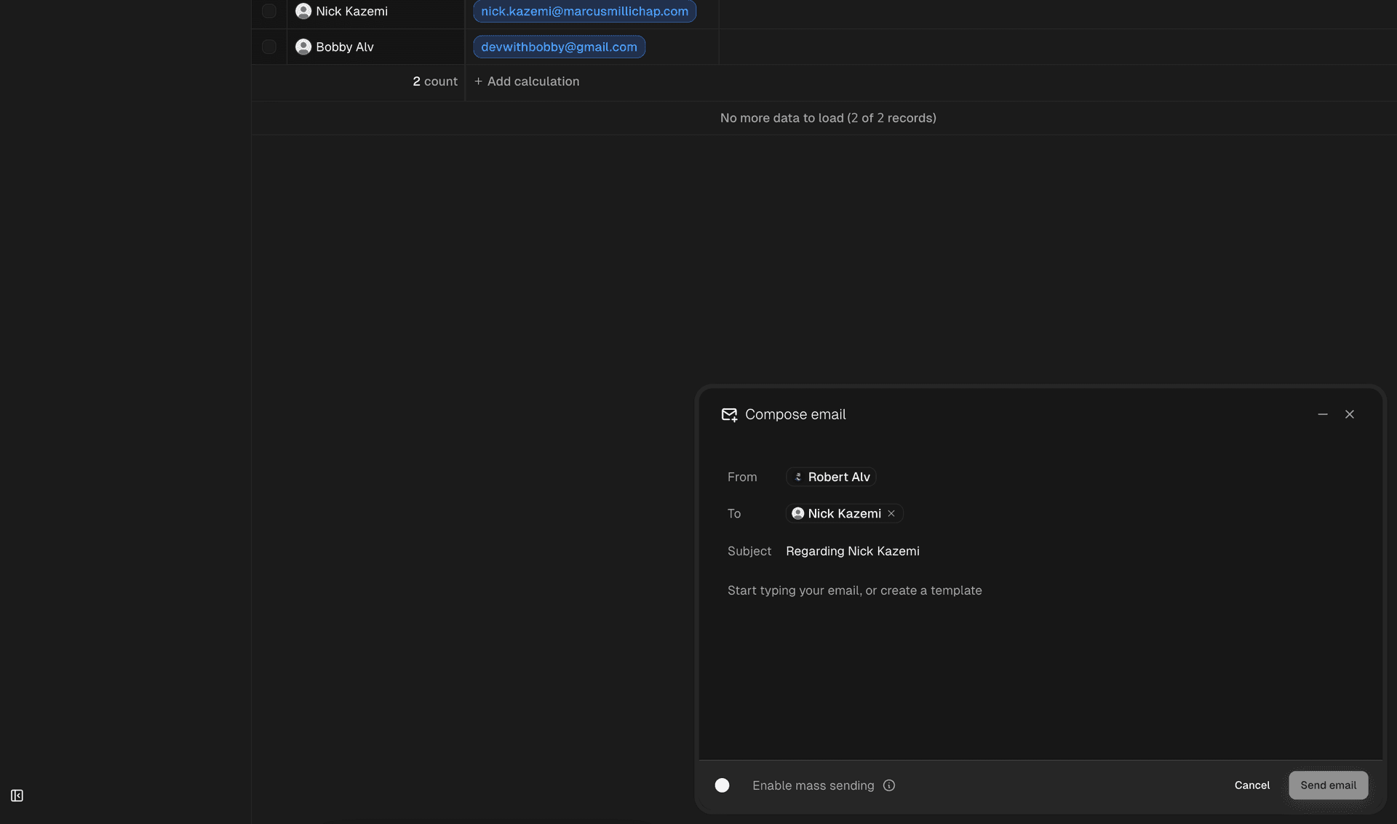Expand Add calculation options
This screenshot has width=1397, height=824.
point(526,82)
